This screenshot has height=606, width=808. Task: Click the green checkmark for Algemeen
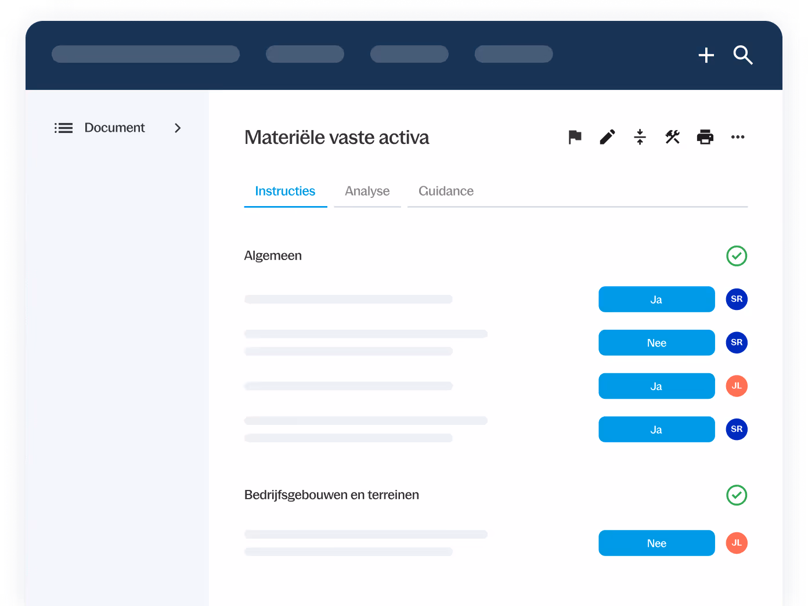click(x=737, y=256)
